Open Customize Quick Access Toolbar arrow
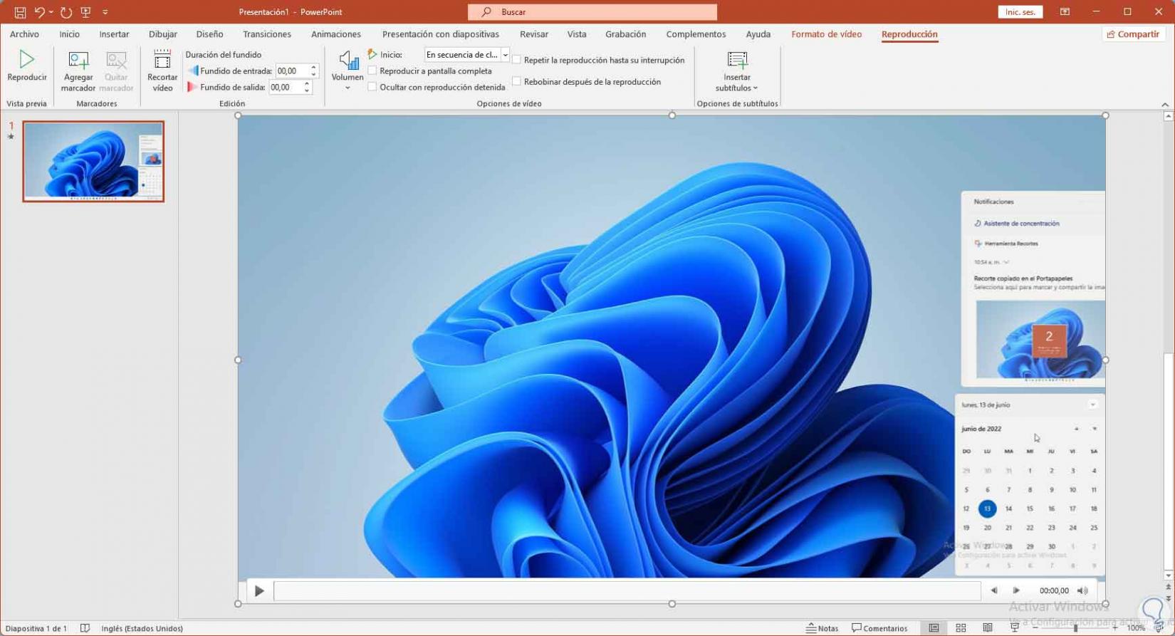 tap(105, 12)
